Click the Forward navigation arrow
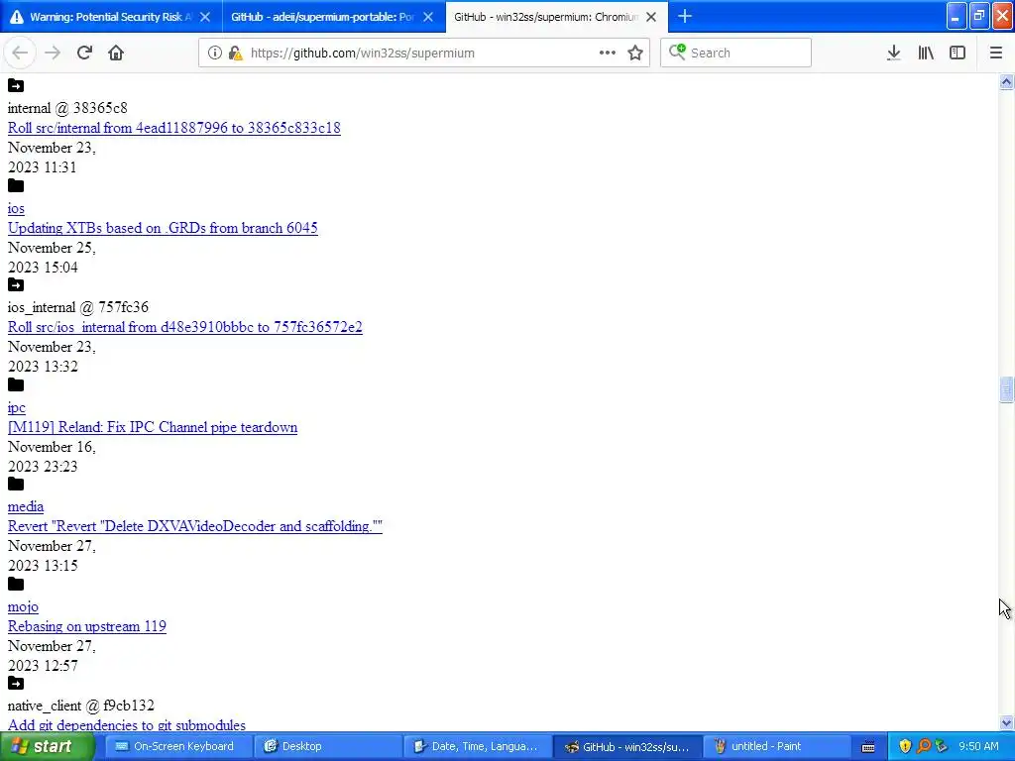The image size is (1015, 761). click(x=53, y=54)
